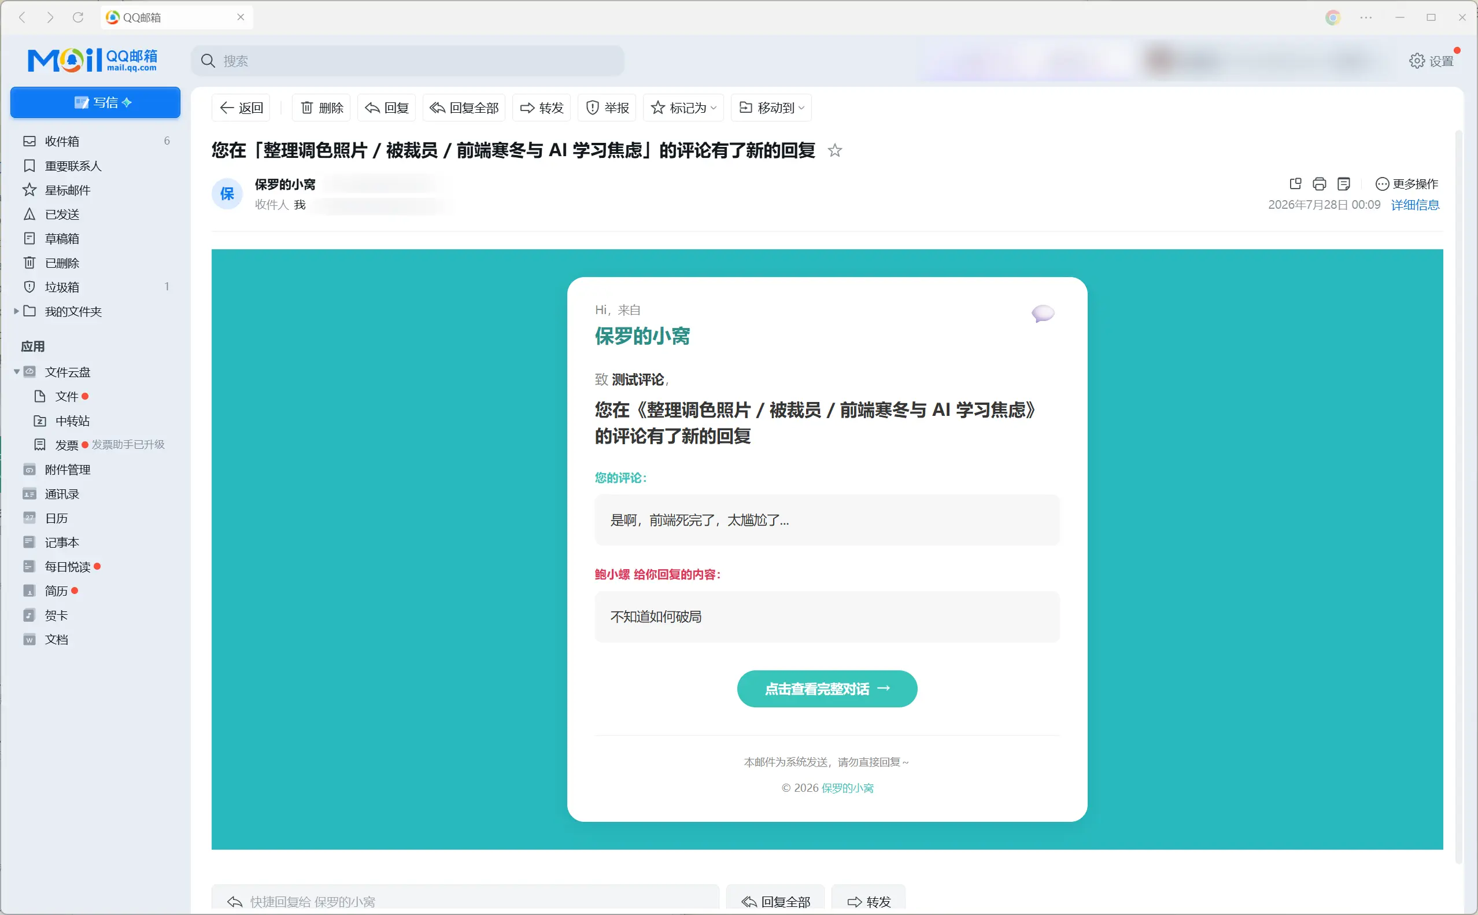Click toolbar Reply all (回复全部)
This screenshot has height=915, width=1478.
(464, 108)
